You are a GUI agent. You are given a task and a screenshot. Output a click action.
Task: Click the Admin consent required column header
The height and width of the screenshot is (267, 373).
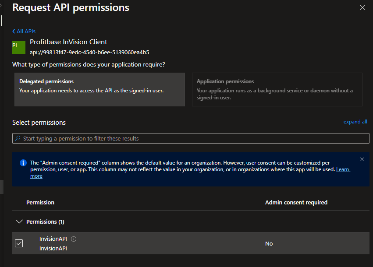point(296,203)
